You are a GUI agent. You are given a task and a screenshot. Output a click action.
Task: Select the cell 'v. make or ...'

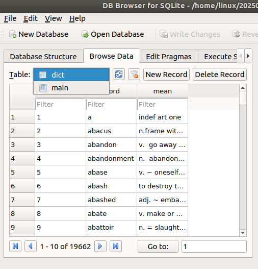163,213
